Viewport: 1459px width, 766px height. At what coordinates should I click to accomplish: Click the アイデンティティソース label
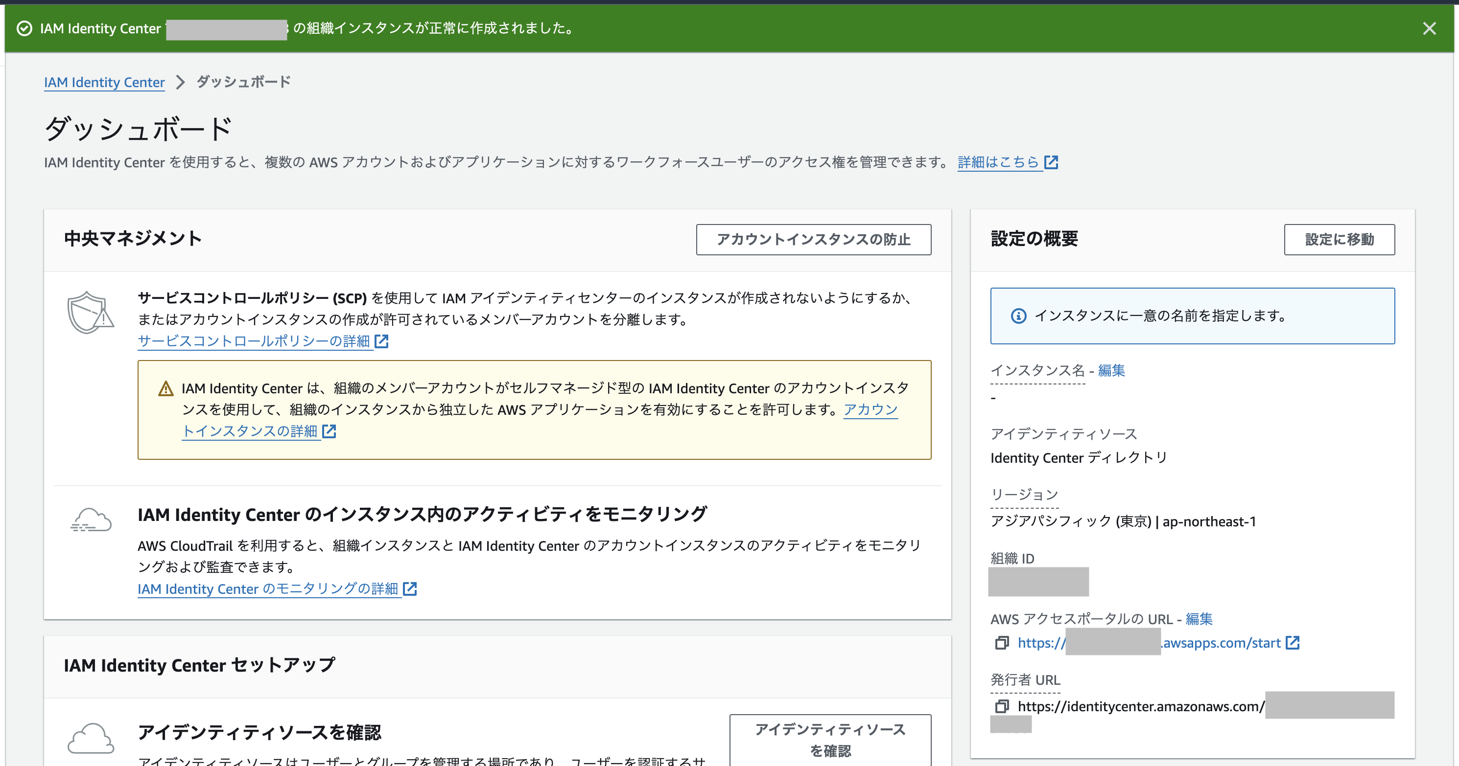coord(1064,434)
